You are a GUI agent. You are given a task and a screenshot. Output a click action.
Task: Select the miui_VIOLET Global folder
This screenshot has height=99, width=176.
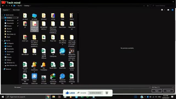(53, 28)
